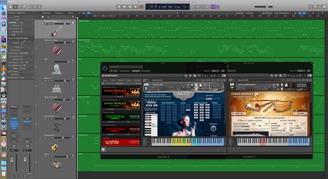328x179 pixels.
Task: Click the EDIT ALL button in Ethno World
Action: click(238, 113)
